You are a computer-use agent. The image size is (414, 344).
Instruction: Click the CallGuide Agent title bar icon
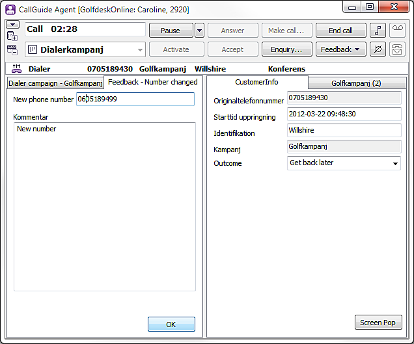pyautogui.click(x=10, y=7)
